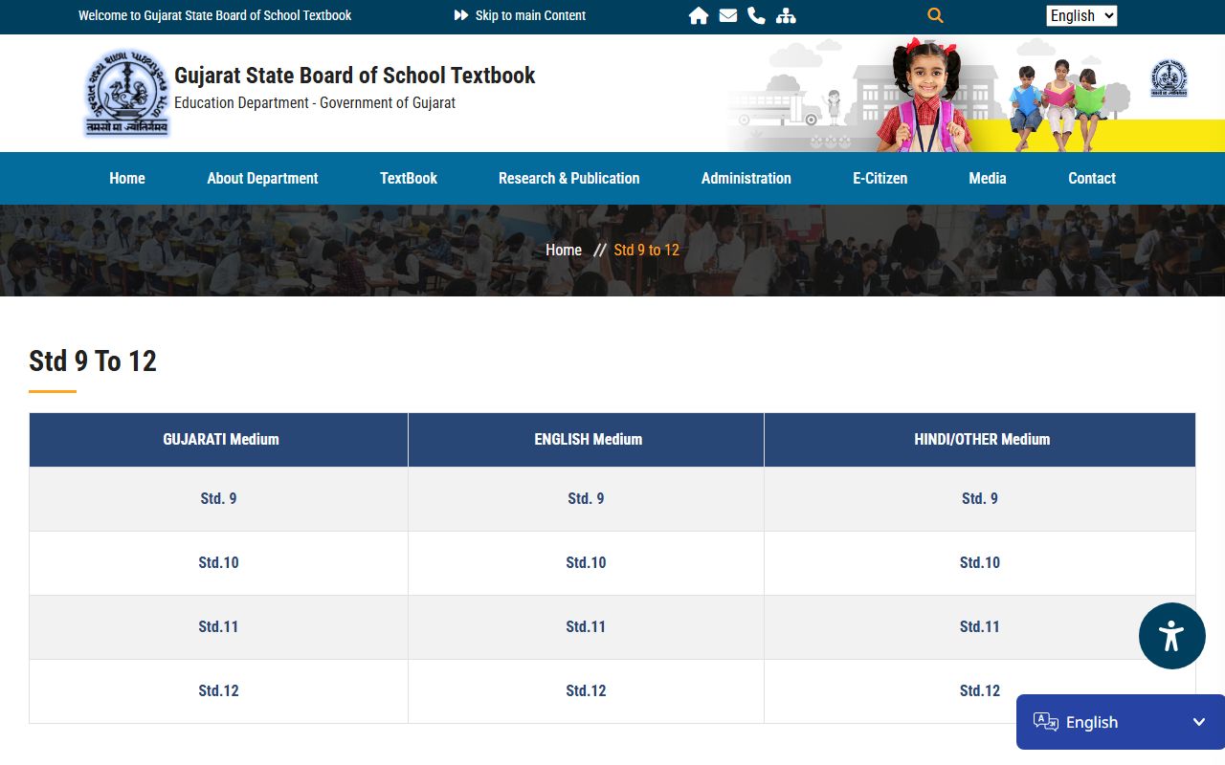Click the Gujarat State Board of School Textbook title
1225x765 pixels.
(x=355, y=76)
